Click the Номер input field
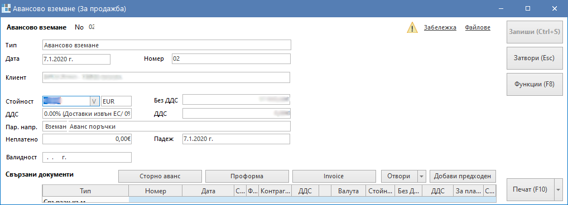The height and width of the screenshot is (205, 568). tap(231, 59)
